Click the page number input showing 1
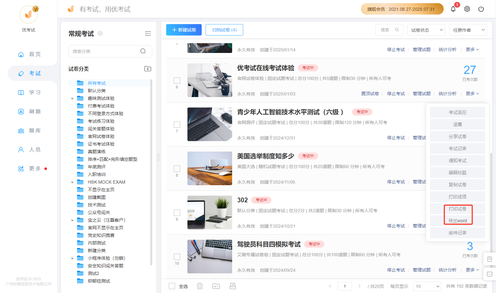Image resolution: width=496 pixels, height=293 pixels. tap(345, 286)
